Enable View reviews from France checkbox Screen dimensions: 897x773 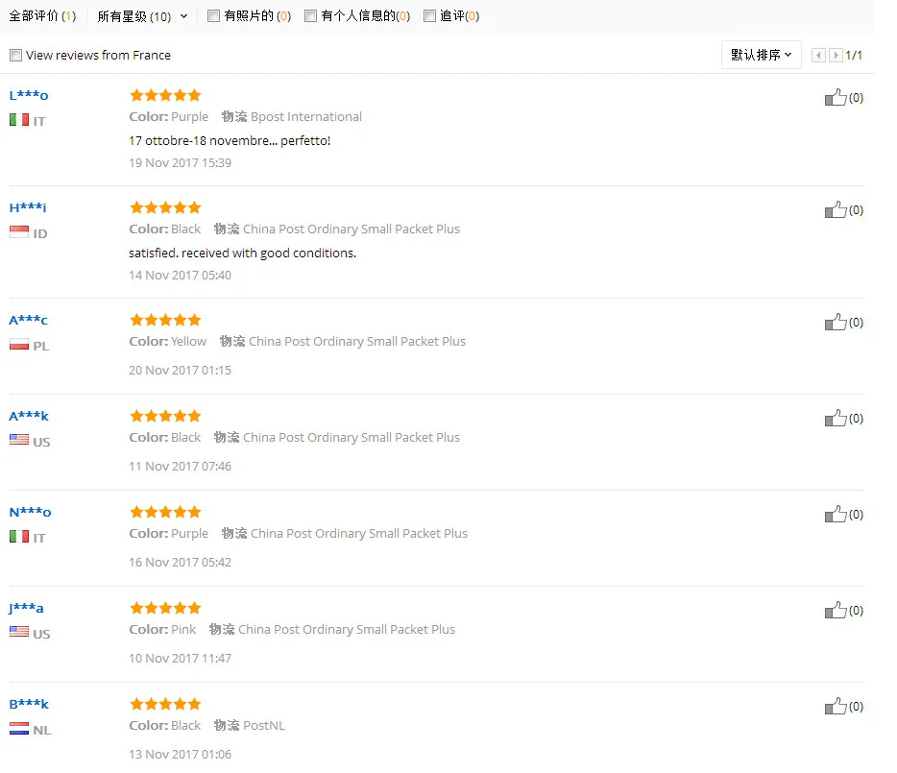tap(15, 56)
